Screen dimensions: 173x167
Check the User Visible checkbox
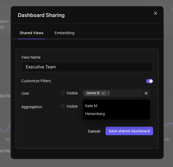pyautogui.click(x=63, y=93)
